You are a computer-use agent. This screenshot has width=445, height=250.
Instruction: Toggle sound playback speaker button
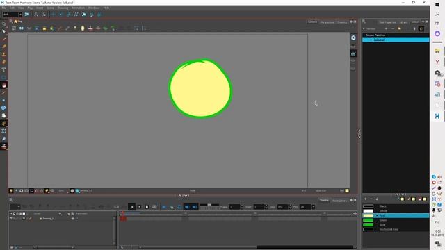tap(187, 207)
